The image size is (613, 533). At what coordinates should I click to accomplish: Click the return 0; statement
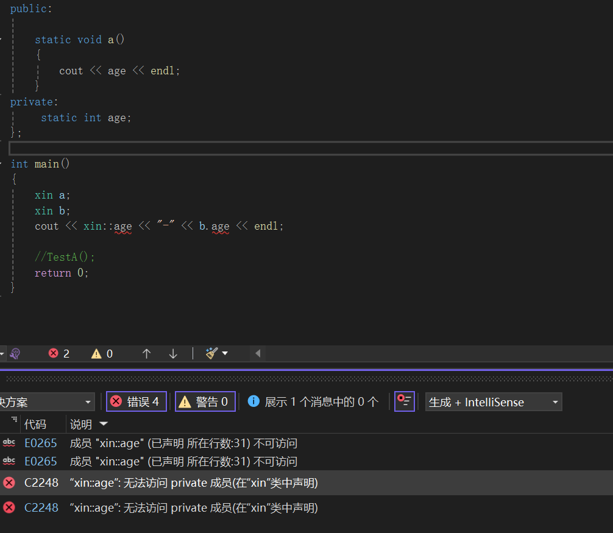[62, 273]
